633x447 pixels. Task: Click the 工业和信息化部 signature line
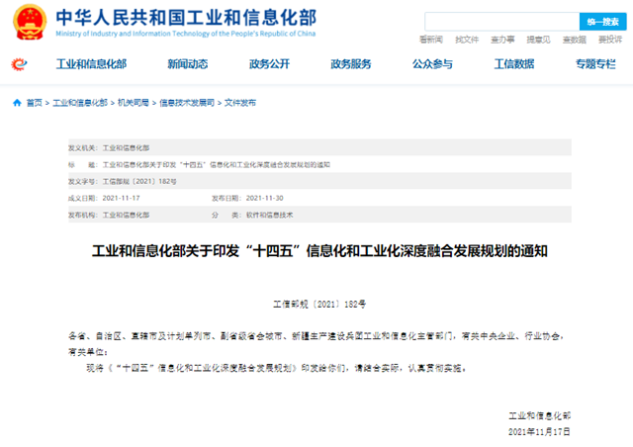[539, 416]
